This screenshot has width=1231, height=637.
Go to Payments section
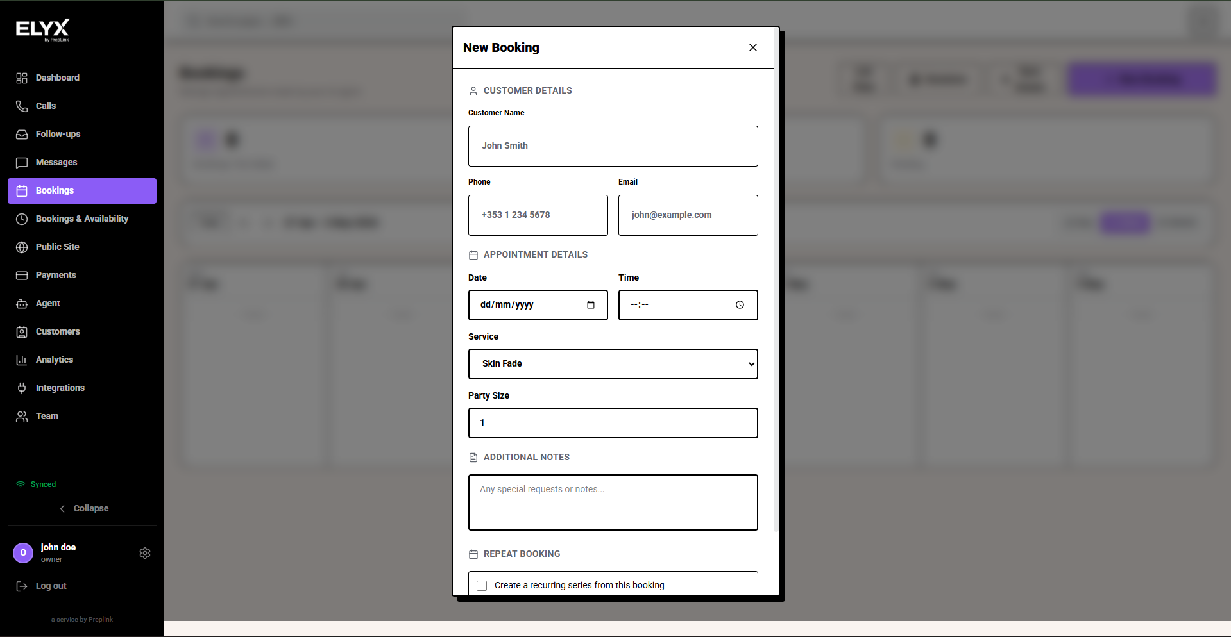point(82,275)
